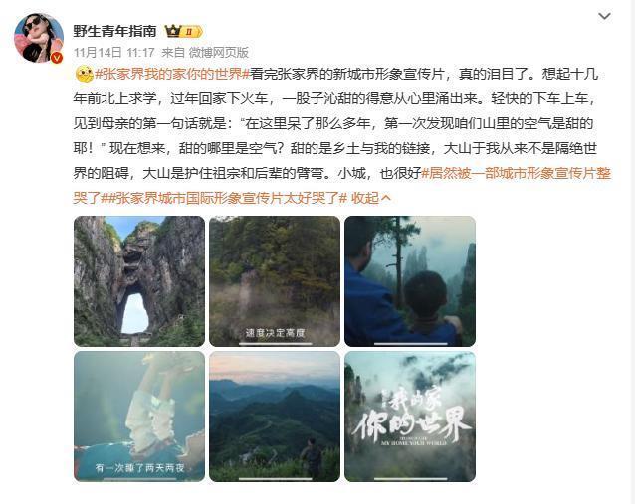Image resolution: width=635 pixels, height=504 pixels.
Task: Open username 野生青年指南
Action: (x=114, y=31)
